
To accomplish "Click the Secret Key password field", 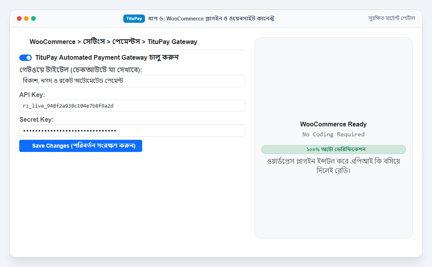I will tap(132, 131).
